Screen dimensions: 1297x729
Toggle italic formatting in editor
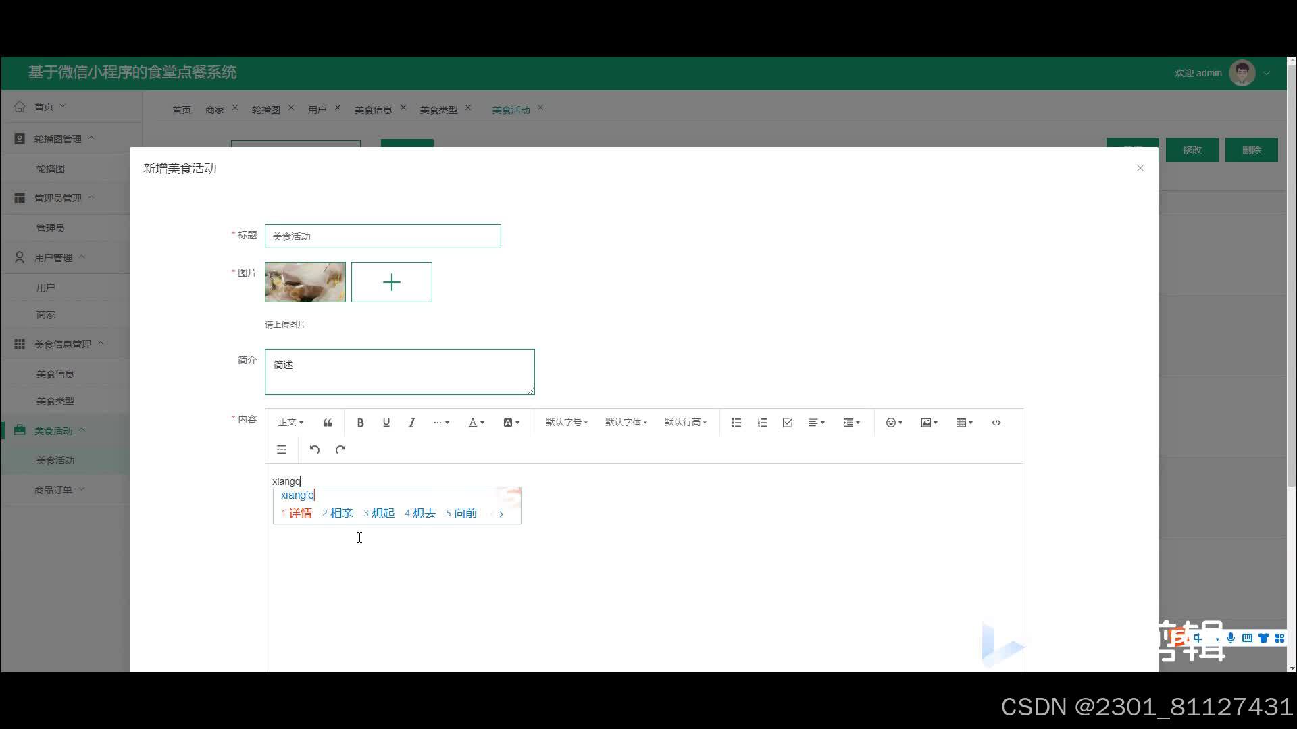411,423
